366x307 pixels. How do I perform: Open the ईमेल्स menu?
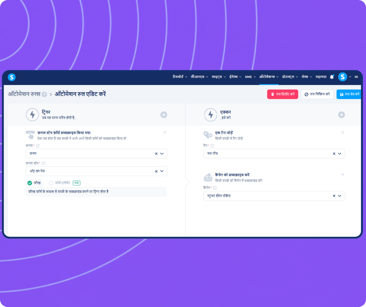tap(235, 77)
